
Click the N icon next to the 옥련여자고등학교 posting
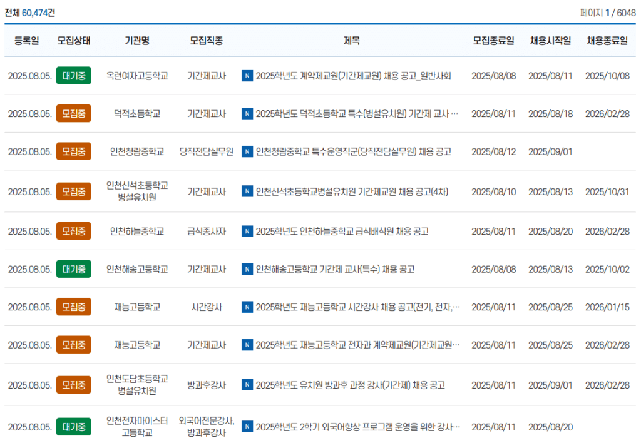tap(247, 76)
